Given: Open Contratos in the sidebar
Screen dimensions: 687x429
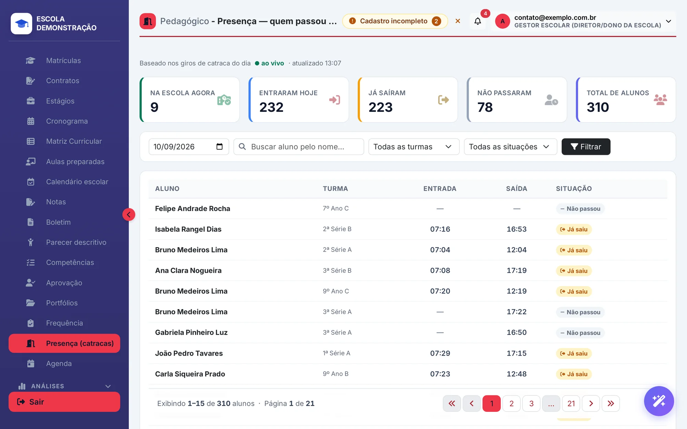Looking at the screenshot, I should click(x=64, y=81).
